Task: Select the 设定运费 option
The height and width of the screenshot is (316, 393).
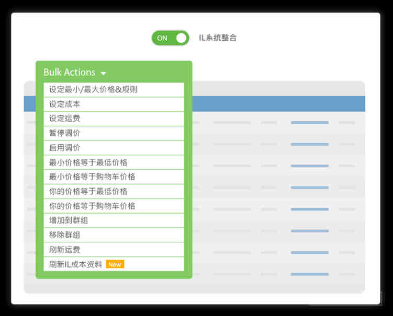Action: 114,119
